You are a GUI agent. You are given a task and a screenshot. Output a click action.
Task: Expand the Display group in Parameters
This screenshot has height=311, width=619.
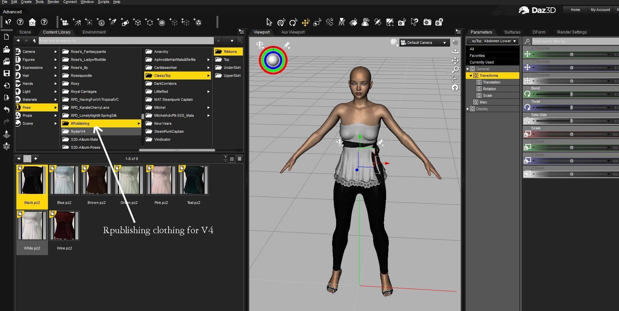[468, 109]
